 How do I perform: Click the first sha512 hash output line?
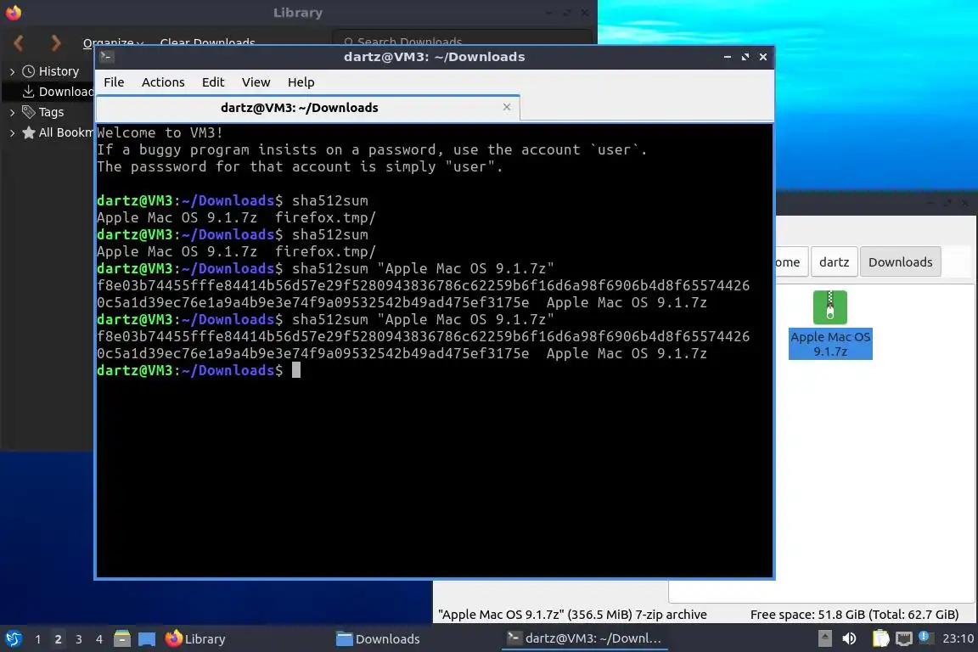click(x=423, y=286)
